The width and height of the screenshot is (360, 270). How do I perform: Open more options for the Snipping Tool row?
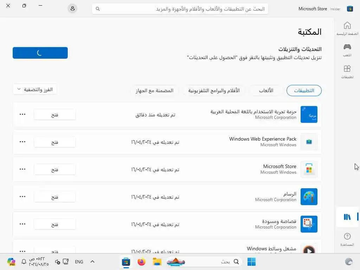22,224
